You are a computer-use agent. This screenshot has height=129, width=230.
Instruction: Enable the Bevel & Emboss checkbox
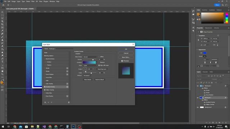(45, 59)
